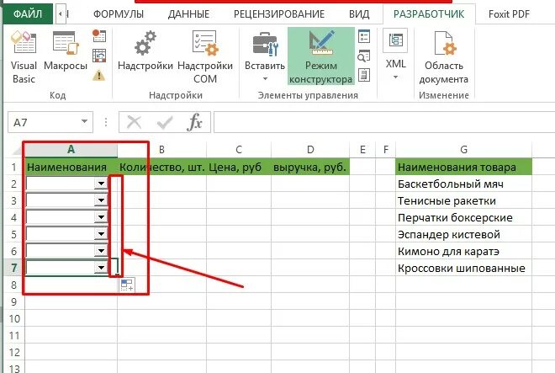Click the formula bar resize dots handle
The width and height of the screenshot is (555, 373).
[106, 122]
